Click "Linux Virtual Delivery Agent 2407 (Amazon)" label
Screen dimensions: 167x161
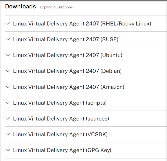pos(69,87)
